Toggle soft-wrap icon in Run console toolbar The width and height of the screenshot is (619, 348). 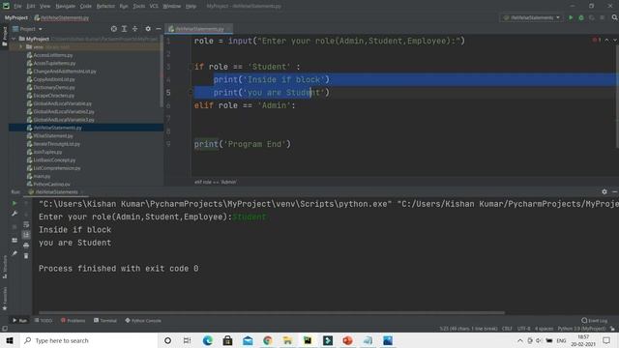[26, 224]
